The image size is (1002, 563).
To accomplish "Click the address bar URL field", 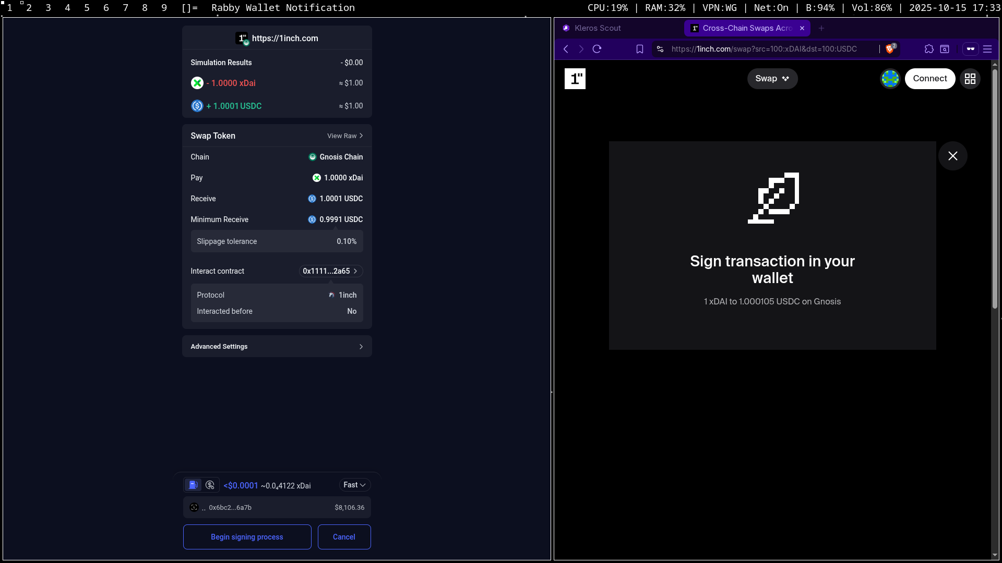I will pos(764,49).
